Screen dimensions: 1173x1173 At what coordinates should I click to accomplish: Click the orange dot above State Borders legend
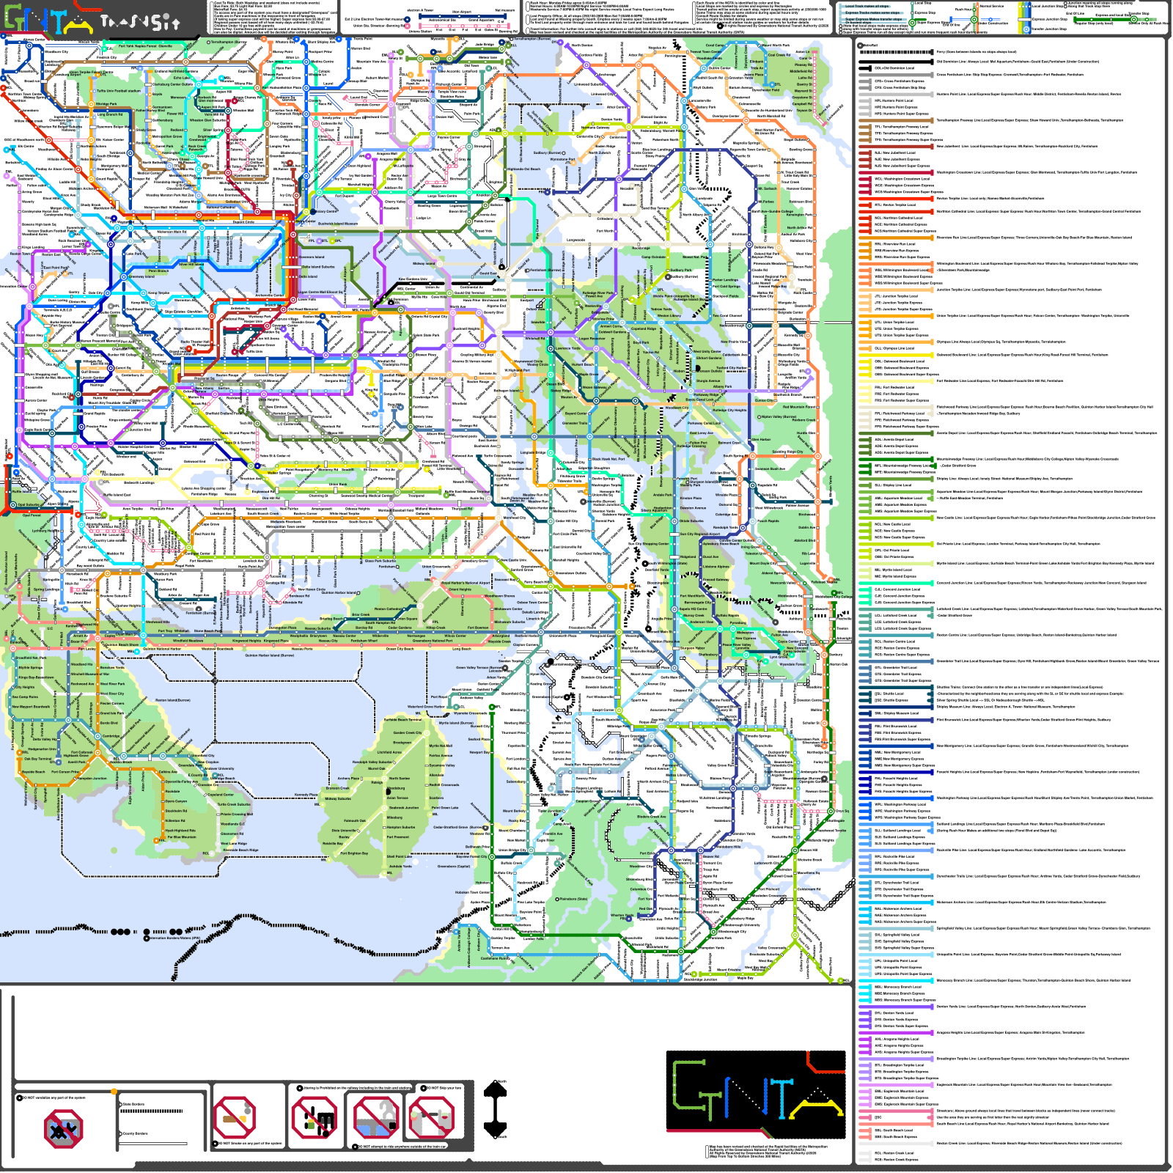114,1092
